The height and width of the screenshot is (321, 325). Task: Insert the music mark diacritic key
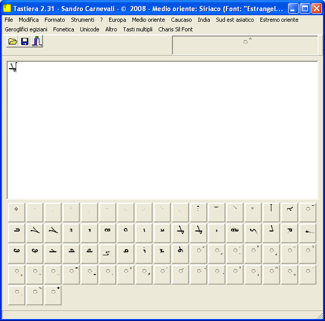[x=35, y=295]
